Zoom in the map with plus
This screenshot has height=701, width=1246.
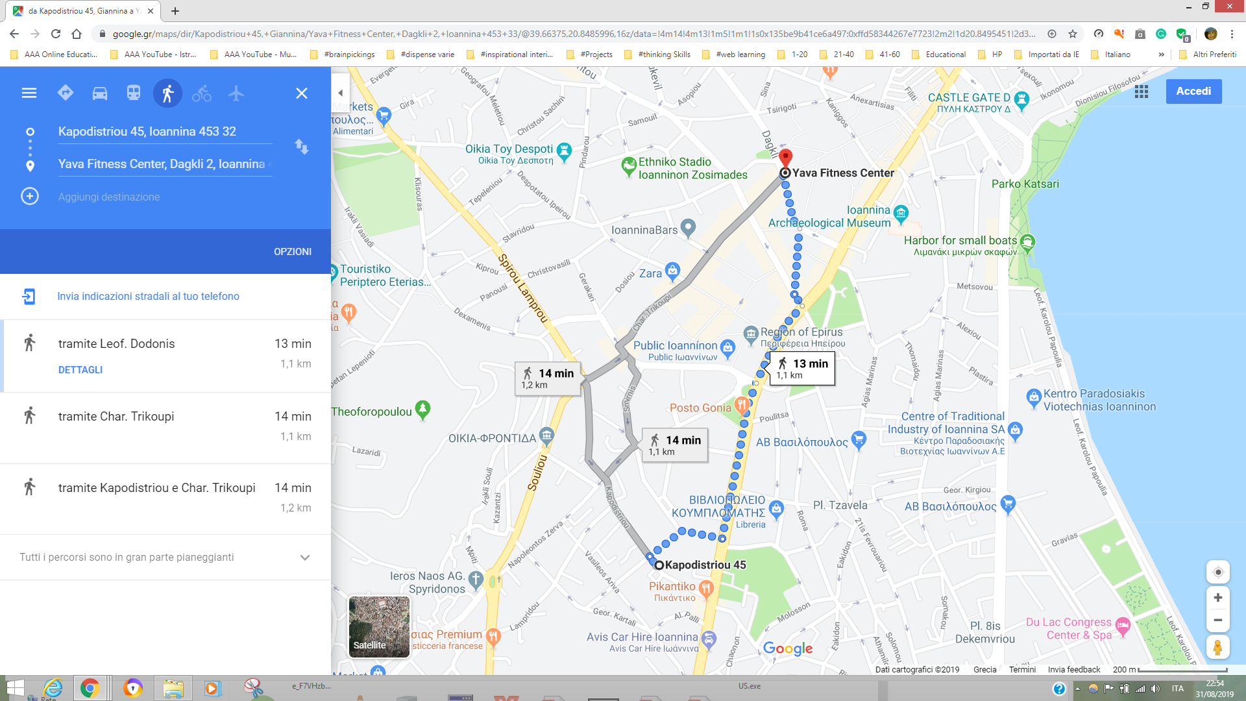1218,598
